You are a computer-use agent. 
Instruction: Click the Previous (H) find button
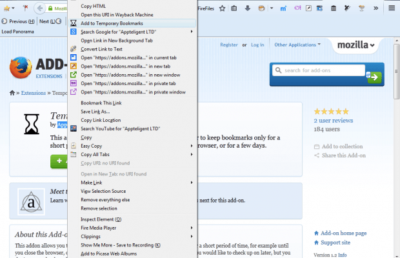click(18, 21)
